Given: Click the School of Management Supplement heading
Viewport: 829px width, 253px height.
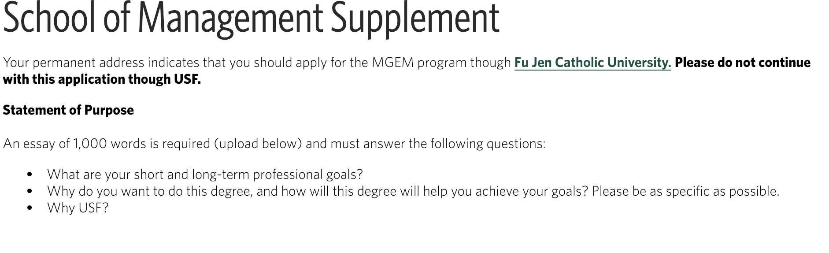Looking at the screenshot, I should coord(251,19).
